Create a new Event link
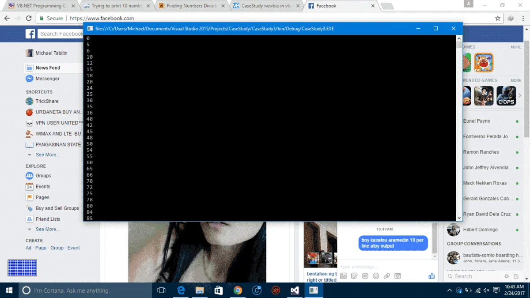The width and height of the screenshot is (530, 298). (74, 248)
